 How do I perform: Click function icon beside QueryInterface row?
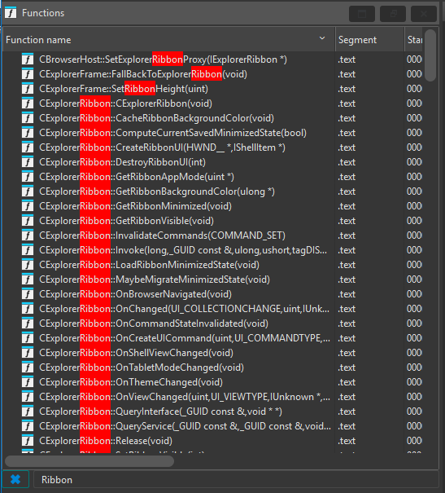(28, 412)
